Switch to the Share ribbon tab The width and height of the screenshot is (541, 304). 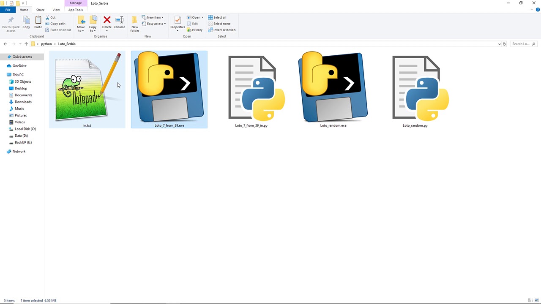coord(40,10)
